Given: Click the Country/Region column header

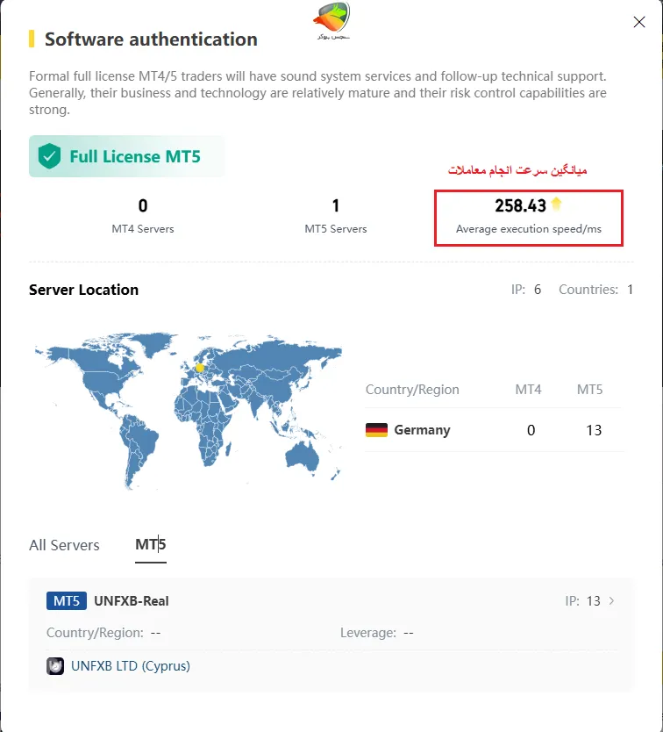Looking at the screenshot, I should (x=412, y=390).
